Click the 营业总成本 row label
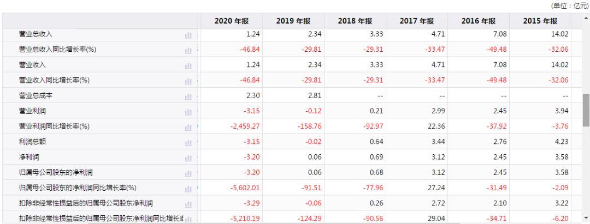The height and width of the screenshot is (224, 590). click(x=36, y=96)
